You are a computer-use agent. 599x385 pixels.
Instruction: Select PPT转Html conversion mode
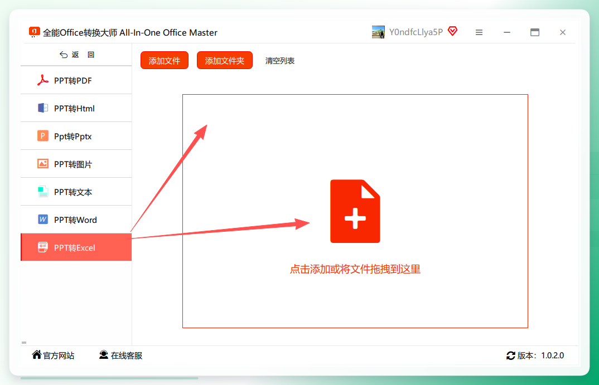point(76,108)
